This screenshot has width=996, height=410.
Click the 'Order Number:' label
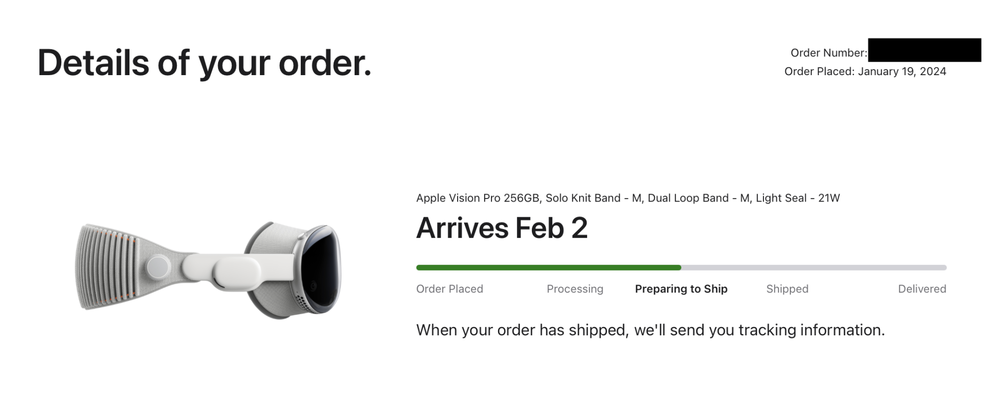click(x=829, y=53)
